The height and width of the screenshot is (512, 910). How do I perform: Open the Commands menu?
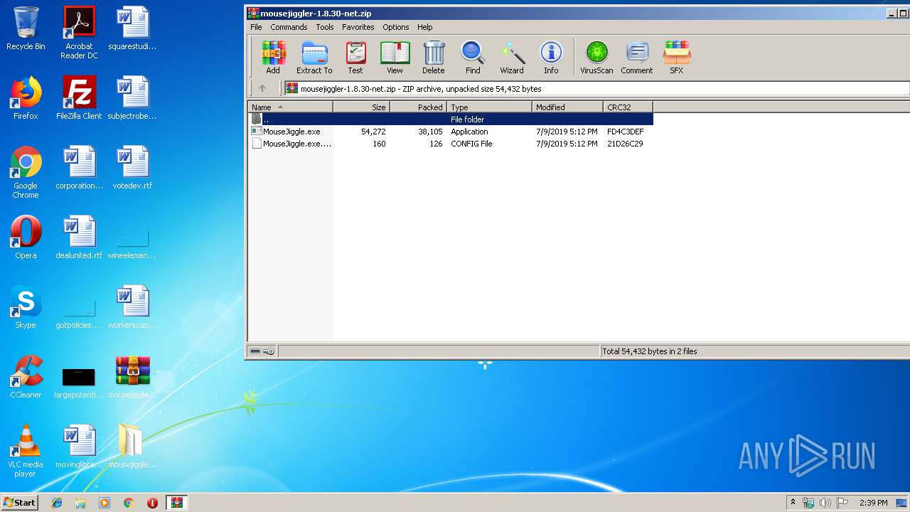tap(289, 27)
